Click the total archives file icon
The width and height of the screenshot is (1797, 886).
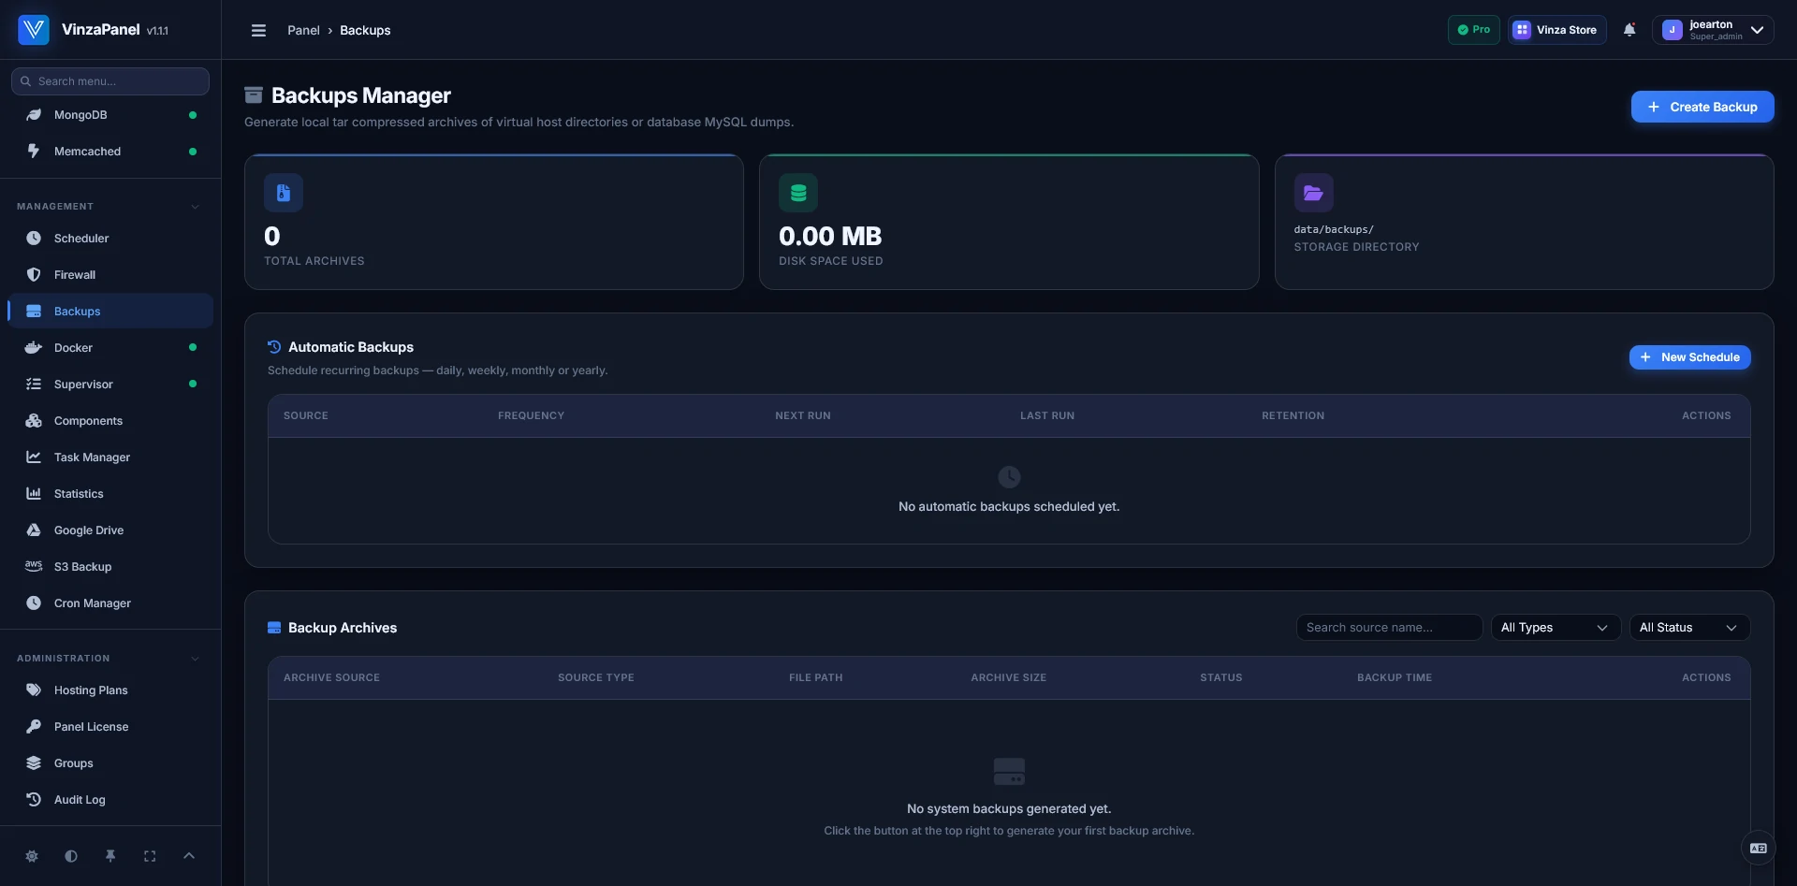click(284, 193)
